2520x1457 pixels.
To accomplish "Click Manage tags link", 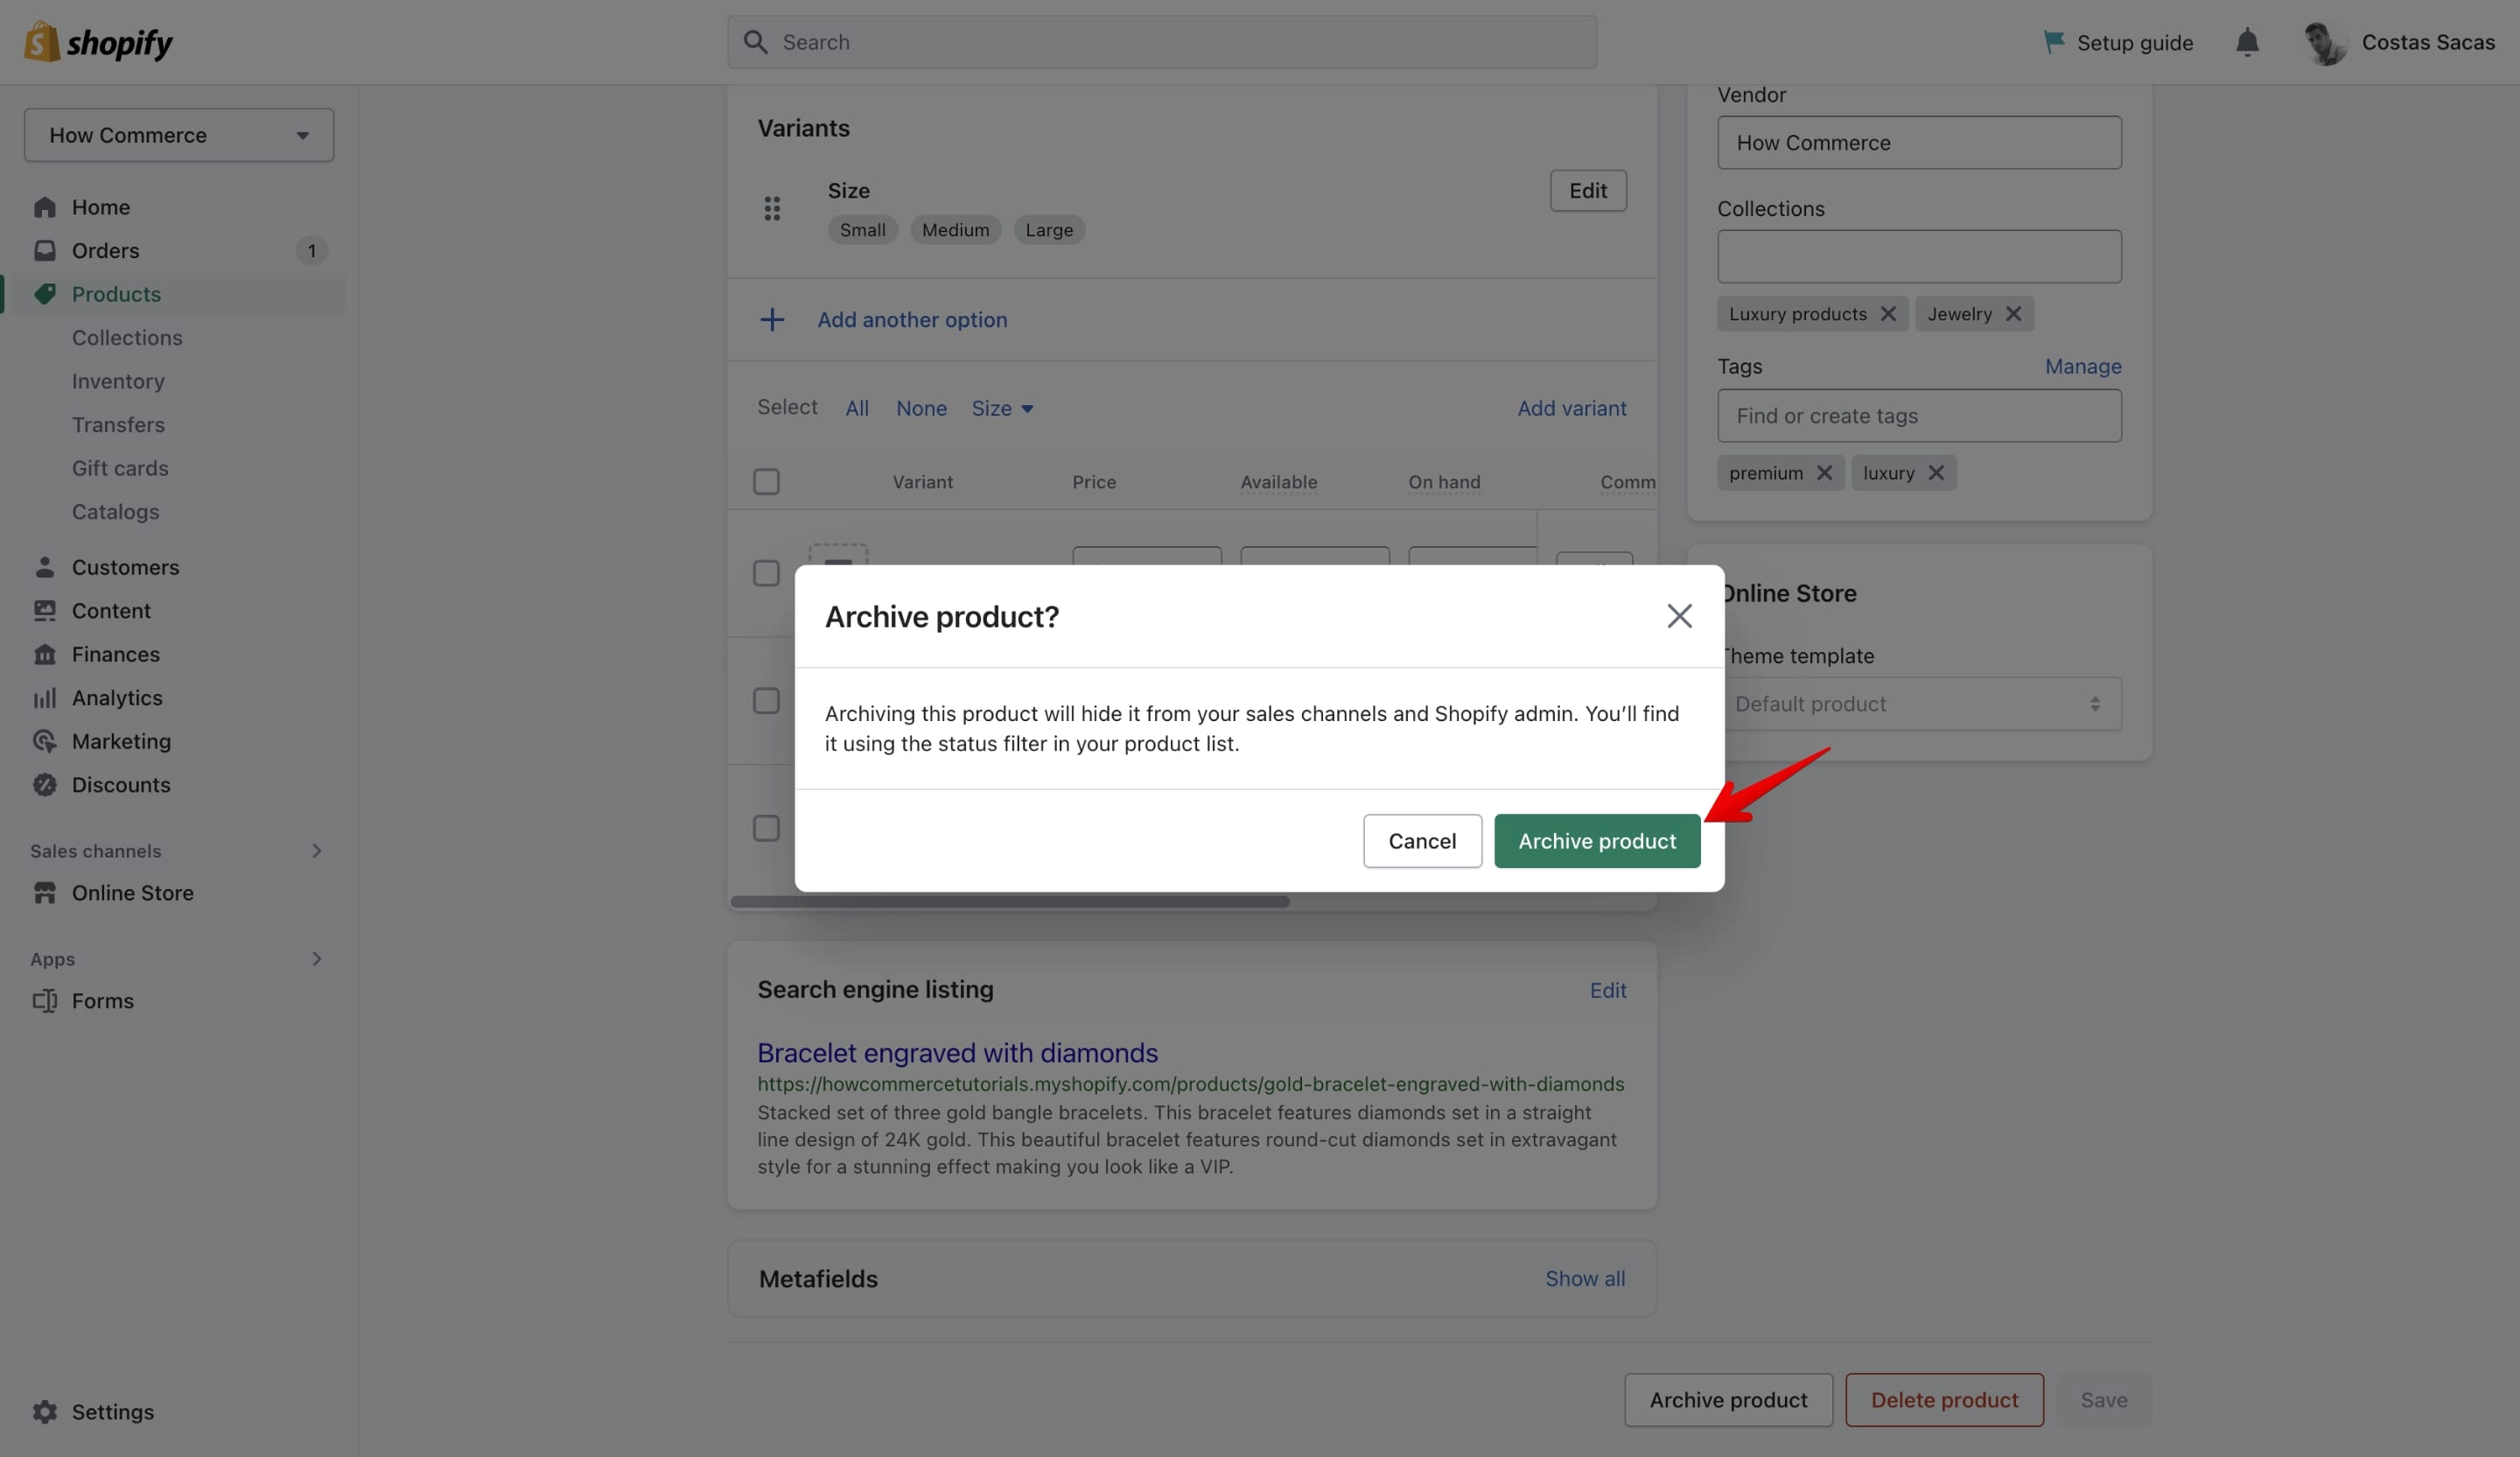I will [x=2083, y=366].
